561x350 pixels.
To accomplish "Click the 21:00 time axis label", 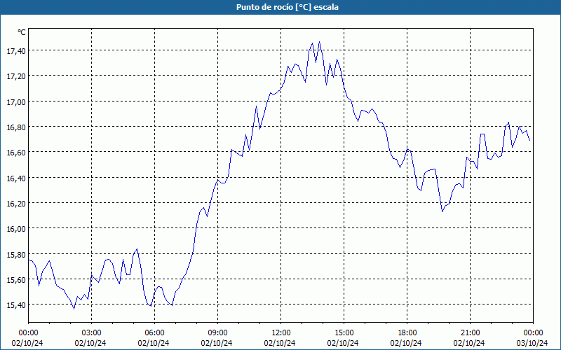I will [x=470, y=333].
